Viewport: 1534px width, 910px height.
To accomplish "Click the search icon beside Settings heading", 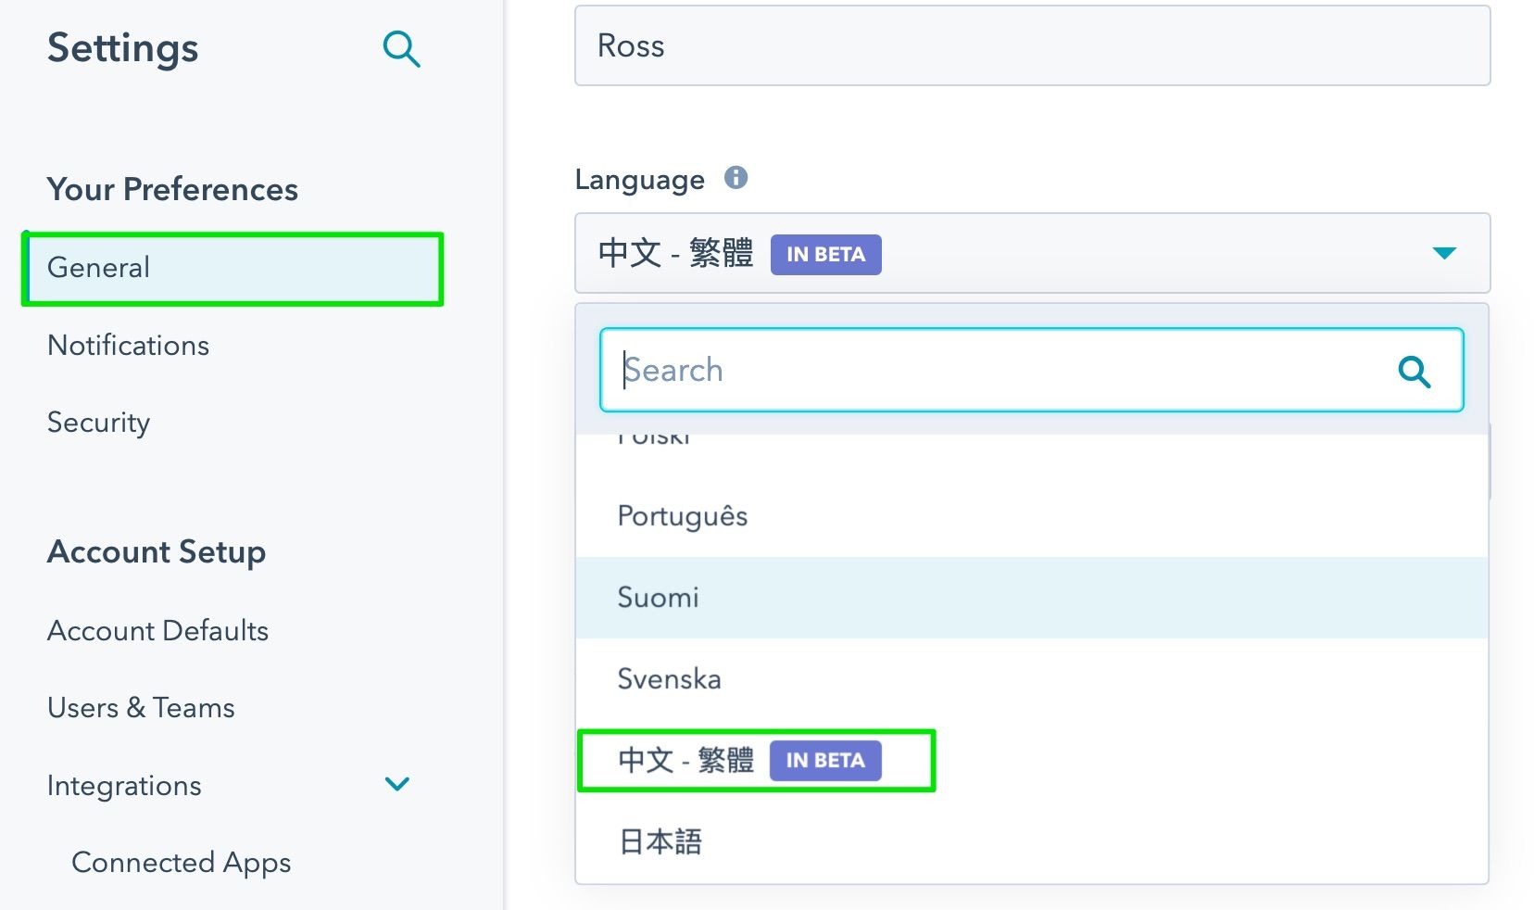I will pos(401,49).
